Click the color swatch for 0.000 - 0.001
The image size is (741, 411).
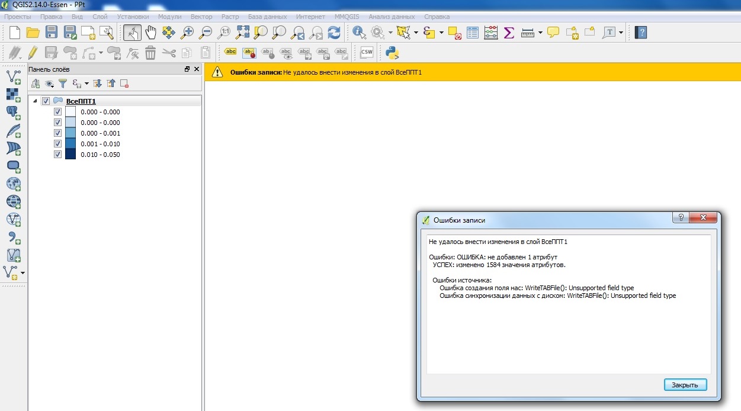(70, 133)
